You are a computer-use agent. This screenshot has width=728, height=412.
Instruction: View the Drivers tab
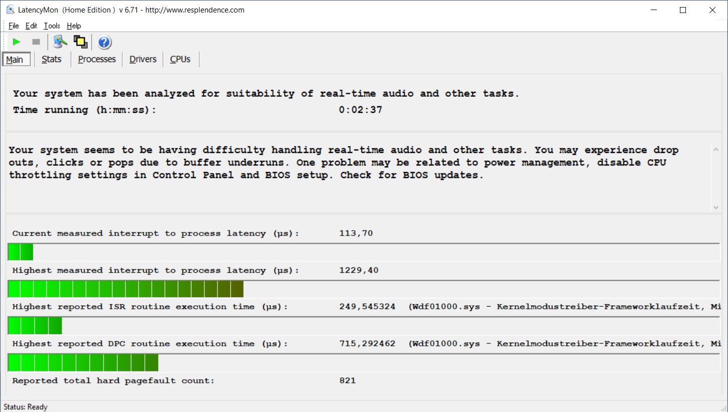(143, 59)
